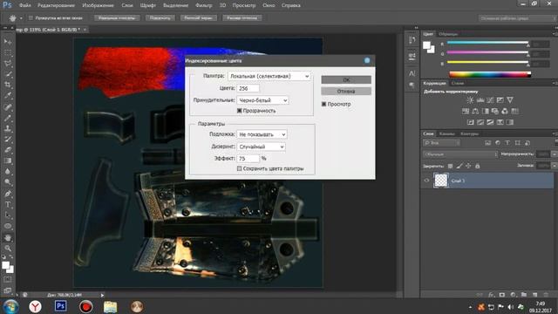
Task: Open the collapsed History panel icon
Action: tap(412, 40)
